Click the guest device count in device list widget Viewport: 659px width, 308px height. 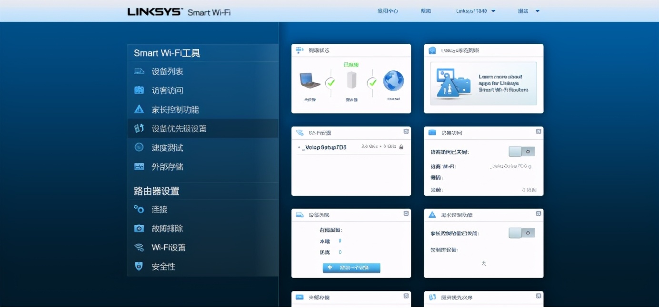point(340,252)
